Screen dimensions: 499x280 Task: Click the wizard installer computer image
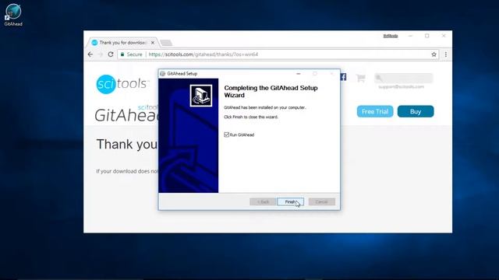point(201,96)
